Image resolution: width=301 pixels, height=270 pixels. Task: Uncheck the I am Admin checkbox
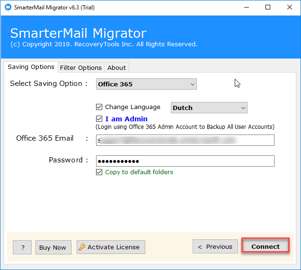point(99,119)
